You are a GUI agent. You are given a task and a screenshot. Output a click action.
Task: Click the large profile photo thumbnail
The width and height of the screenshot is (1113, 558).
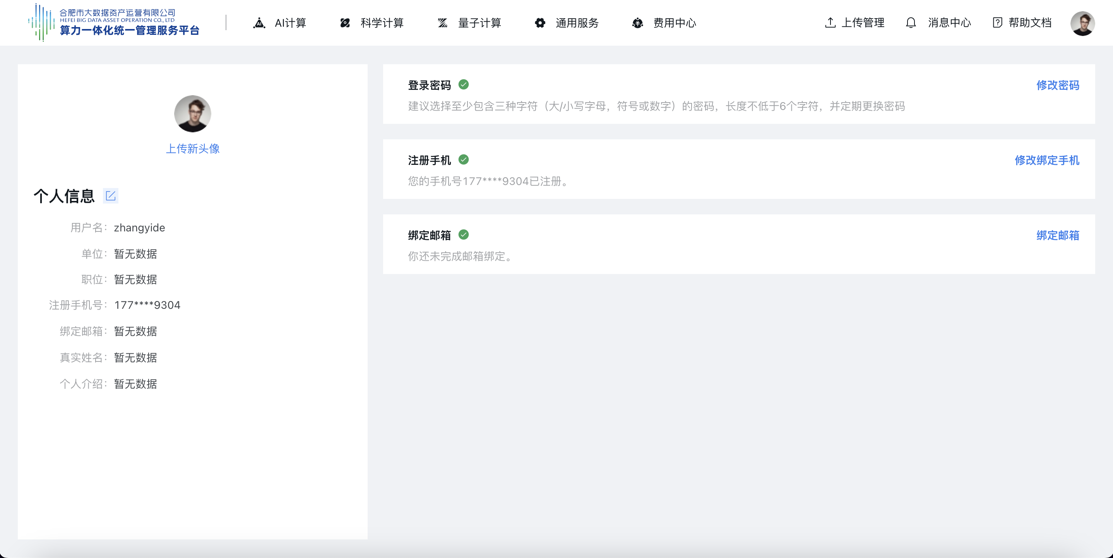193,114
